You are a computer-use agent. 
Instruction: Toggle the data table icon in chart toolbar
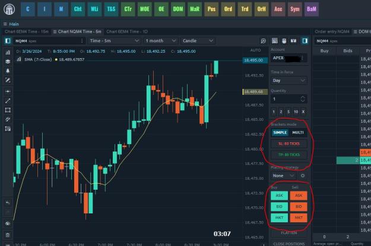275,41
